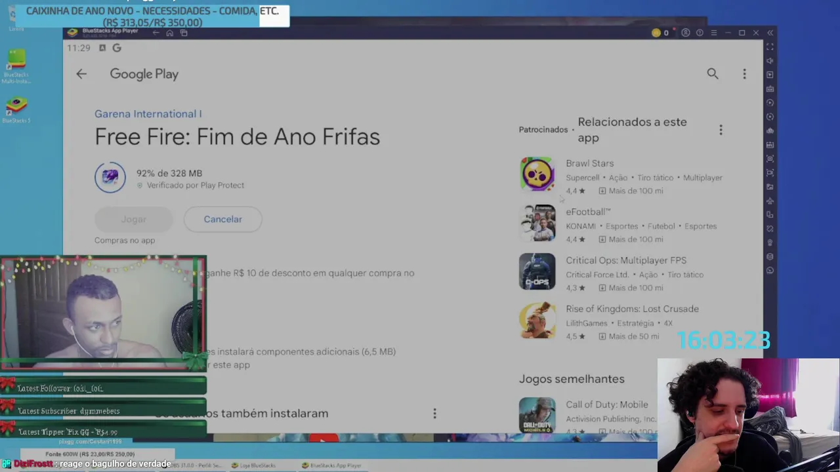Screen dimensions: 840x472
Task: Click the Rise of Kingdoms app icon
Action: pyautogui.click(x=537, y=320)
